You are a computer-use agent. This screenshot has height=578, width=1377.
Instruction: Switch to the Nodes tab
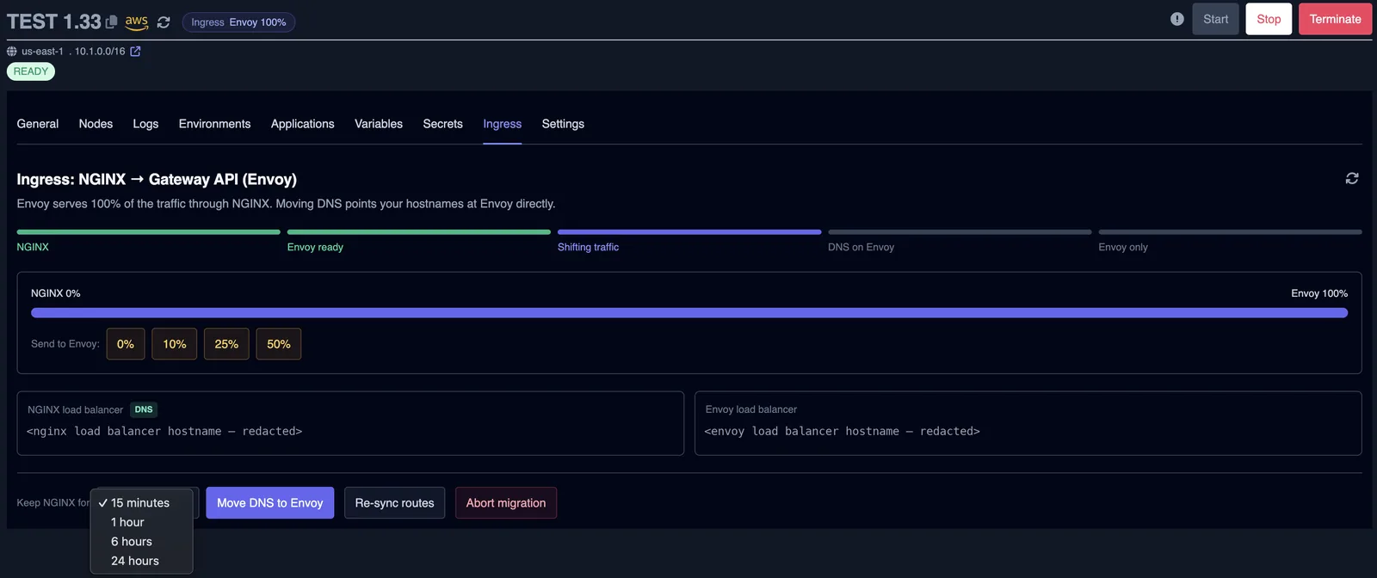pyautogui.click(x=96, y=124)
